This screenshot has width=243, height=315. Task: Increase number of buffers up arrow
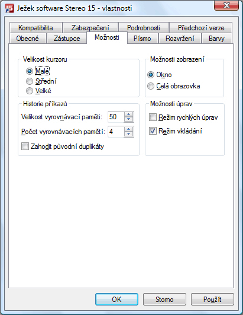coord(128,129)
